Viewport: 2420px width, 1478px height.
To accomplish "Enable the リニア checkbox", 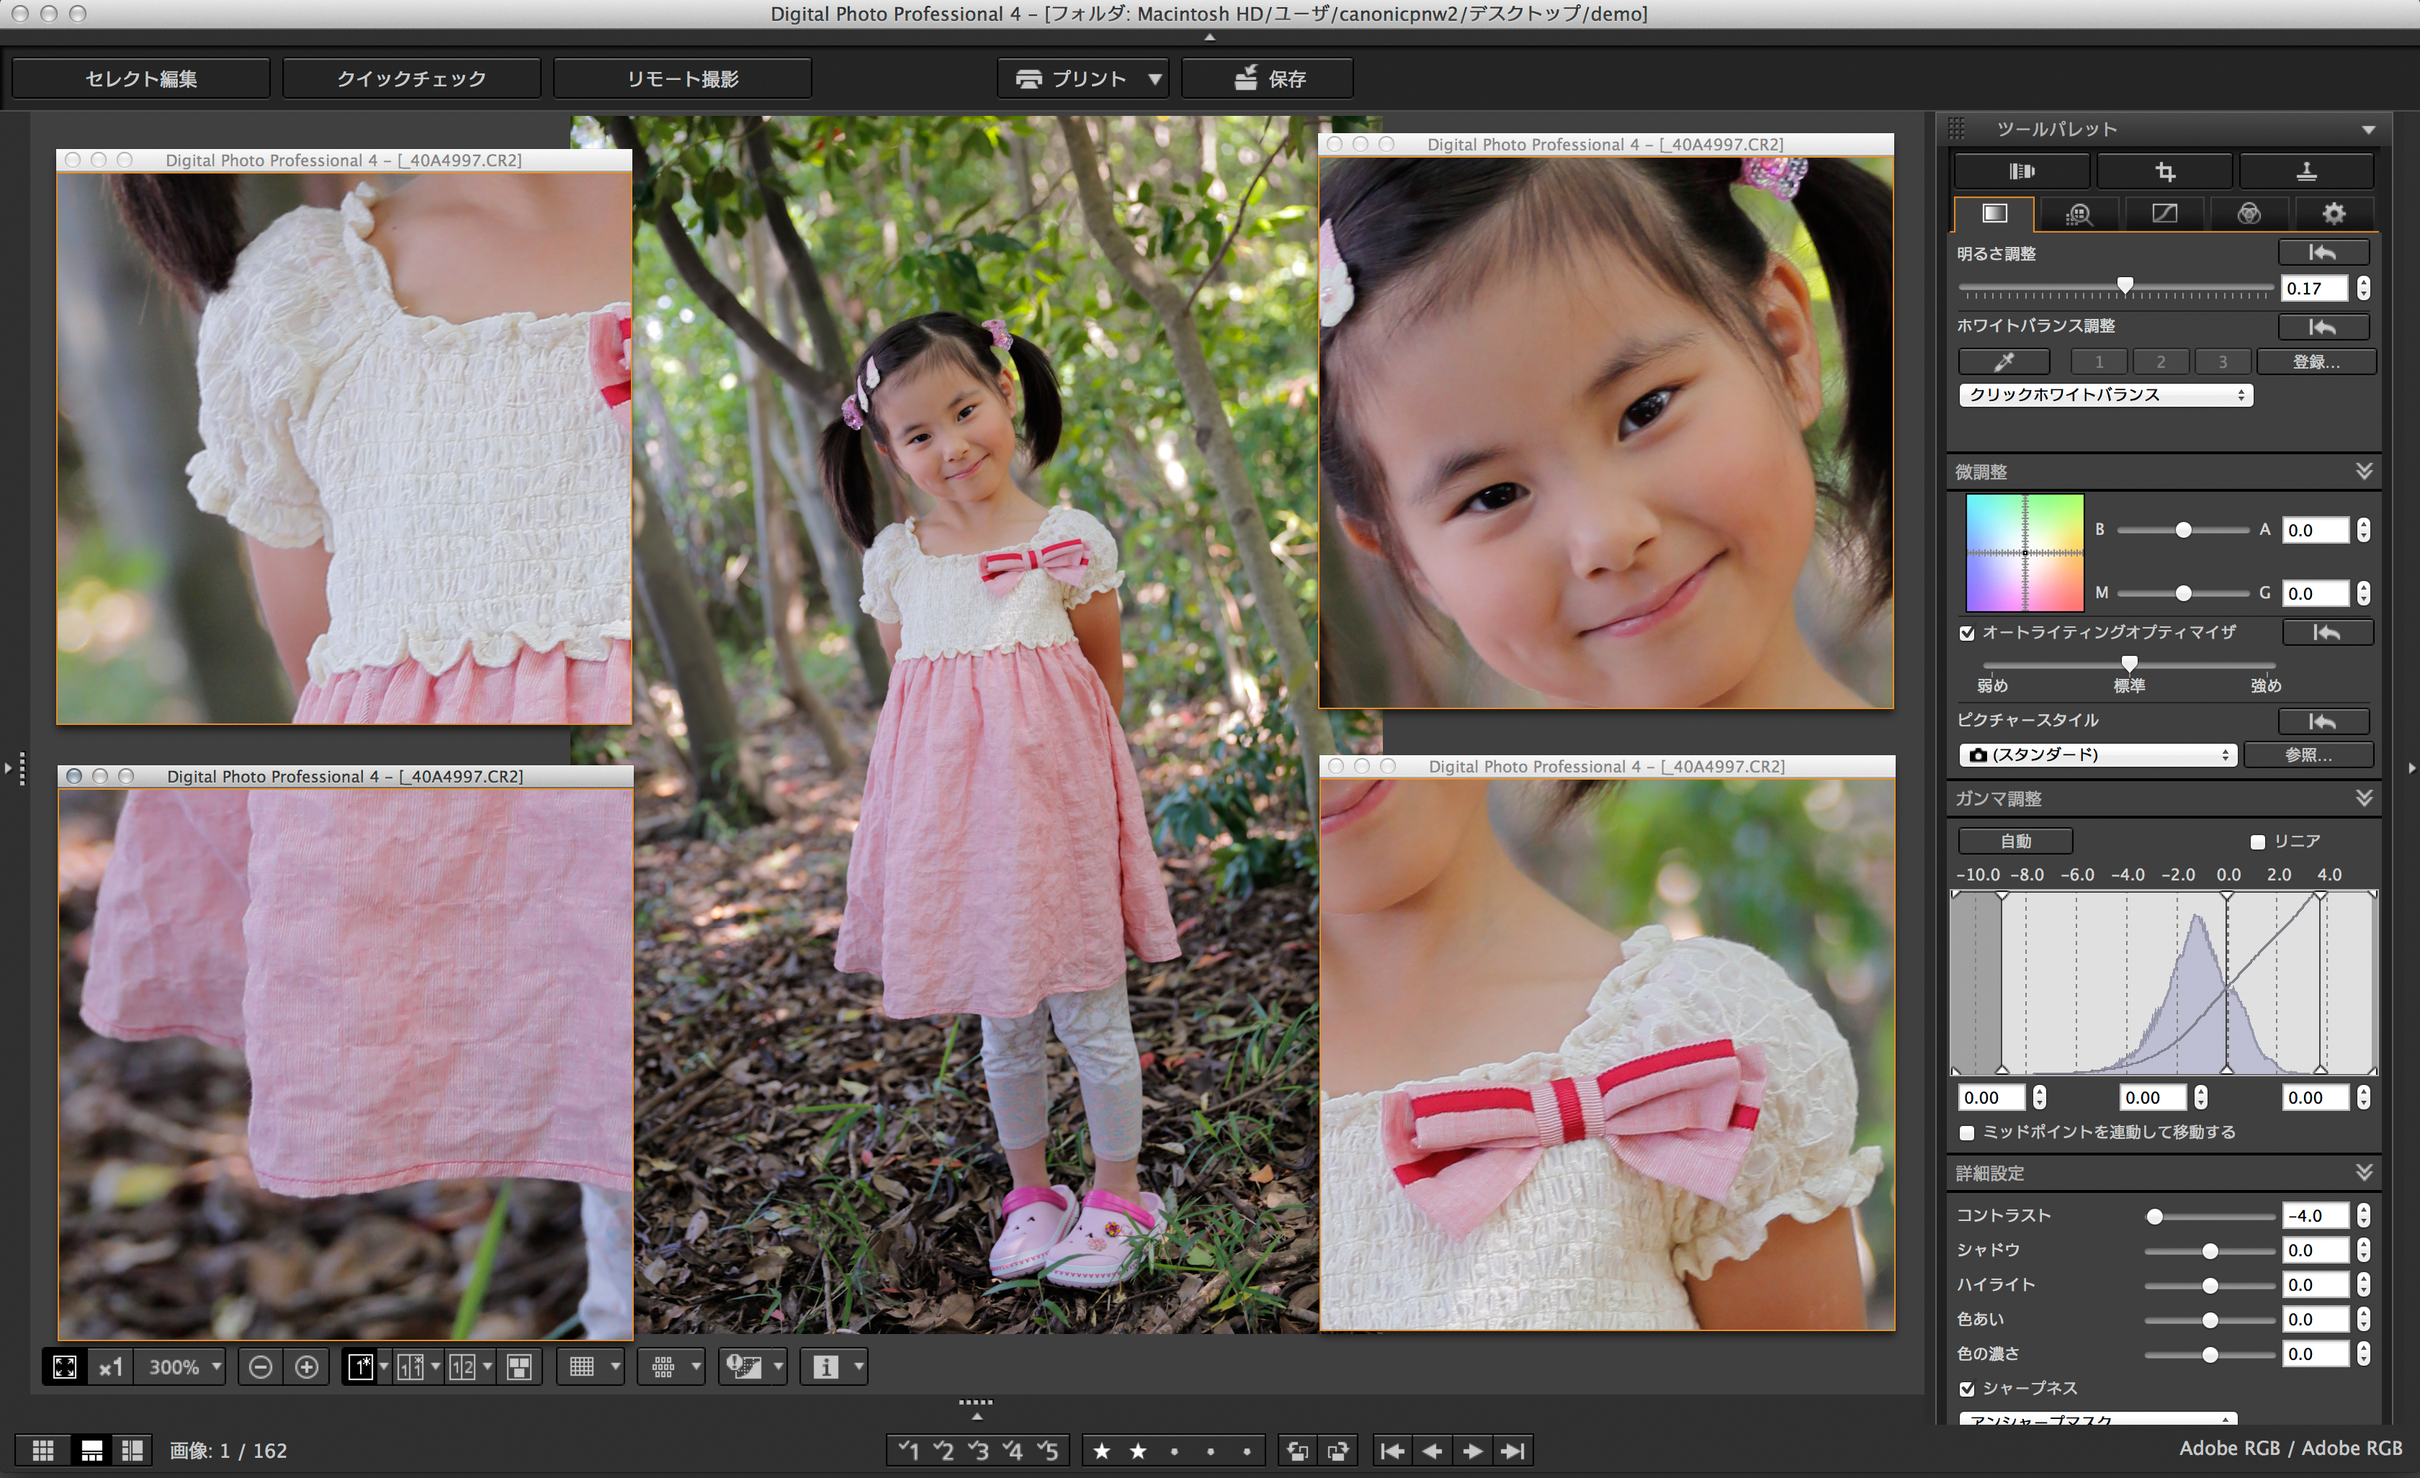I will [x=2257, y=842].
